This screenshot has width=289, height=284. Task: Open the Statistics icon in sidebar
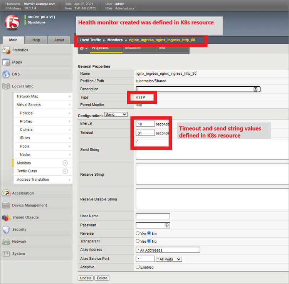[x=6, y=50]
